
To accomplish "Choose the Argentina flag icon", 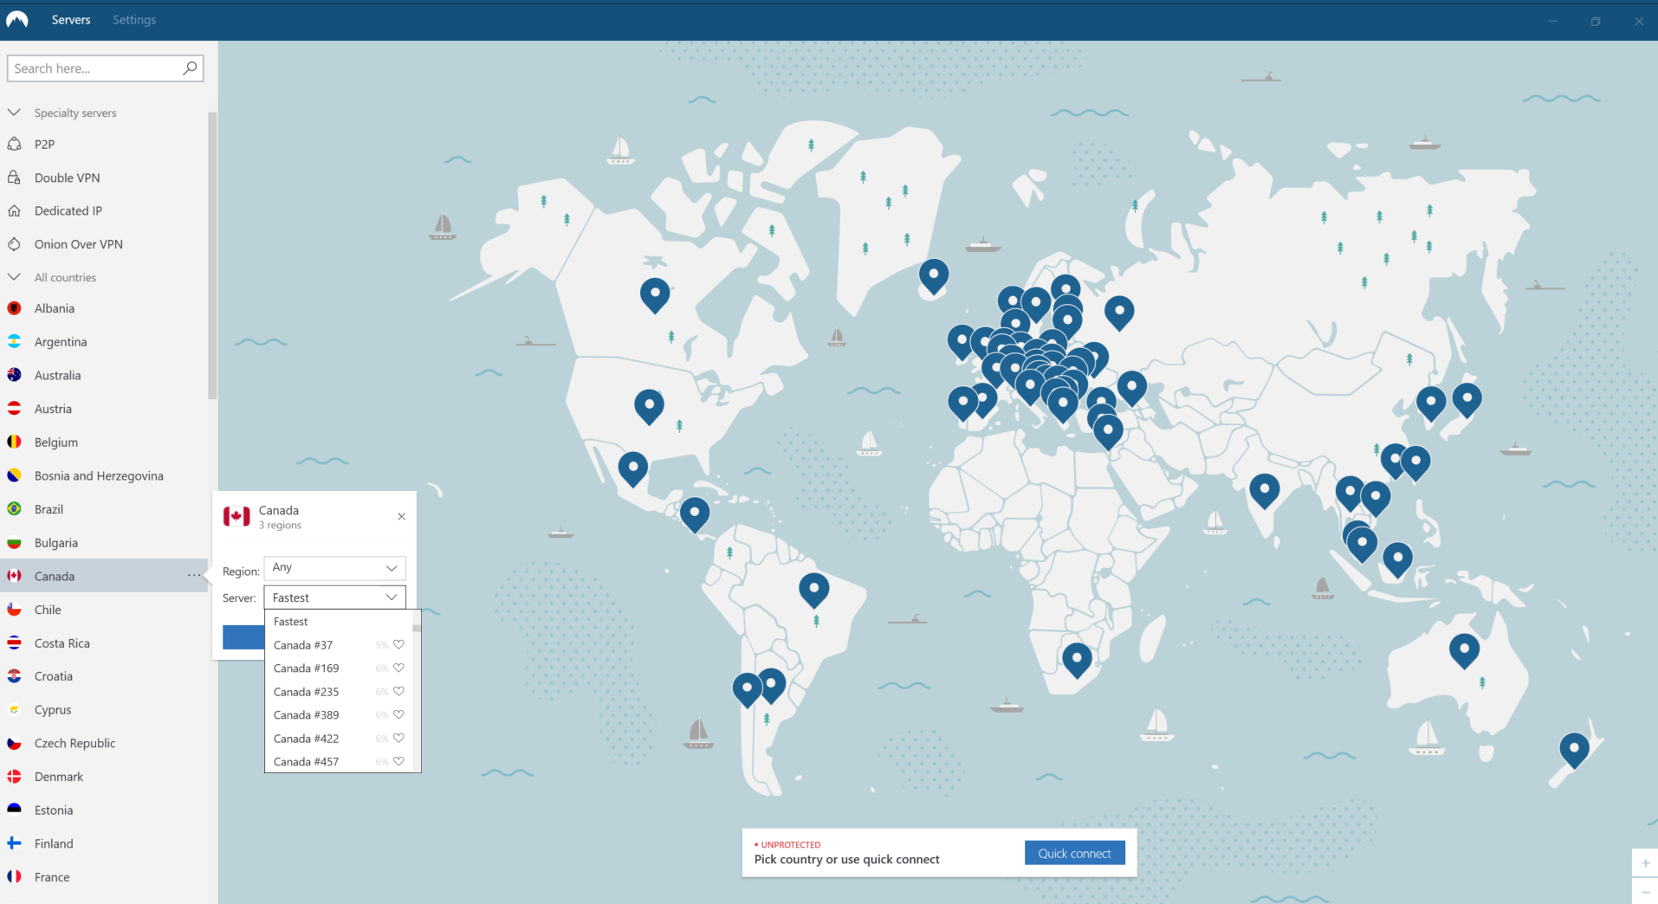I will [x=14, y=341].
